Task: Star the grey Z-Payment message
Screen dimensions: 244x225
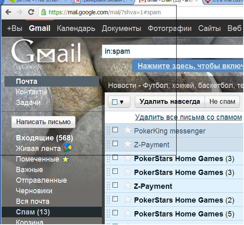Action: [127, 144]
